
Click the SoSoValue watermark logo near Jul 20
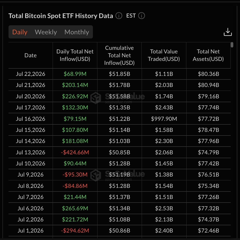point(96,98)
